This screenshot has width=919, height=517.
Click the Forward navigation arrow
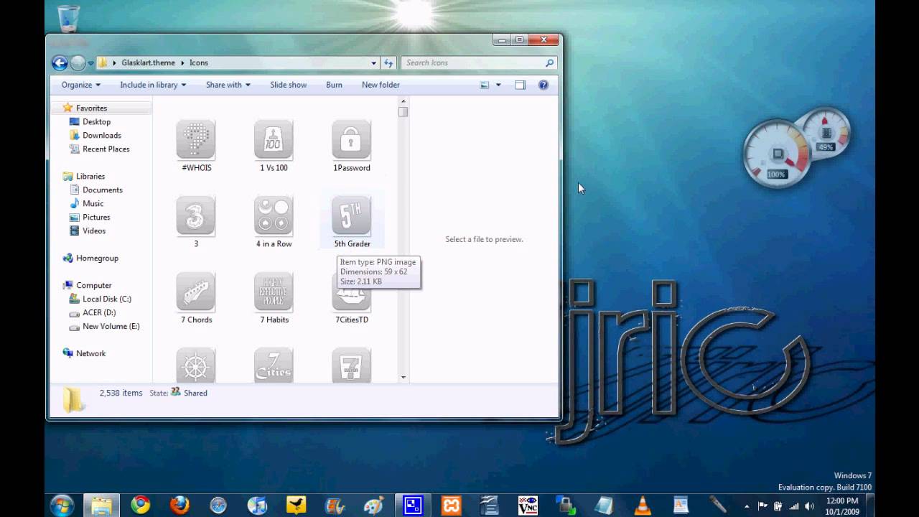[78, 63]
